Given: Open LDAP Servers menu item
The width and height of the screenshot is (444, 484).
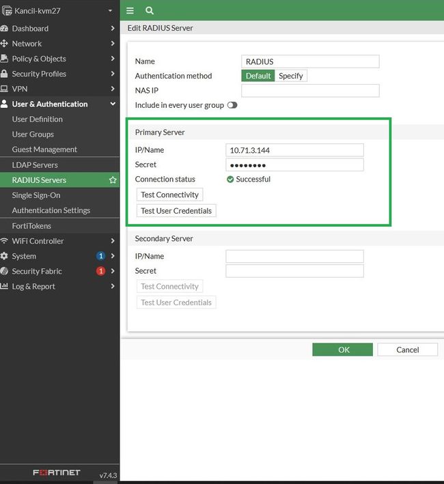Looking at the screenshot, I should click(35, 165).
